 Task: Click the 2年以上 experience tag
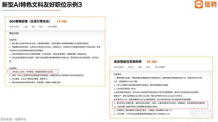131,67
